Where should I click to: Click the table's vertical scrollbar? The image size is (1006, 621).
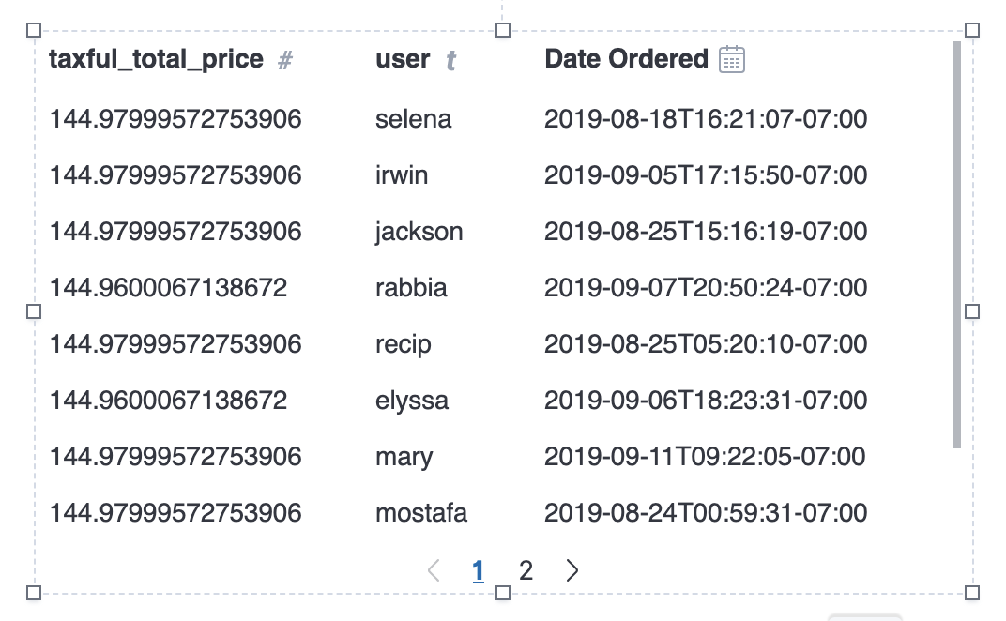coord(956,244)
